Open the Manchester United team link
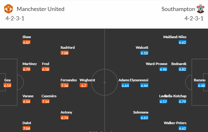208x132 pixels. 41,9
